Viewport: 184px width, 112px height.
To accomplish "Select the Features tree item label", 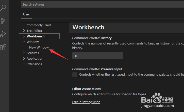I will 33,53.
